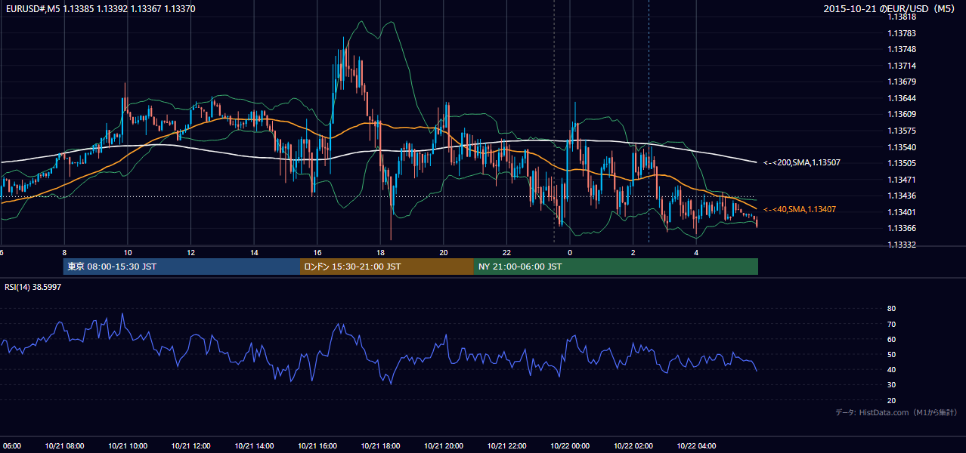The image size is (966, 453).
Task: Click hour label 14 above the session bars
Action: (254, 252)
